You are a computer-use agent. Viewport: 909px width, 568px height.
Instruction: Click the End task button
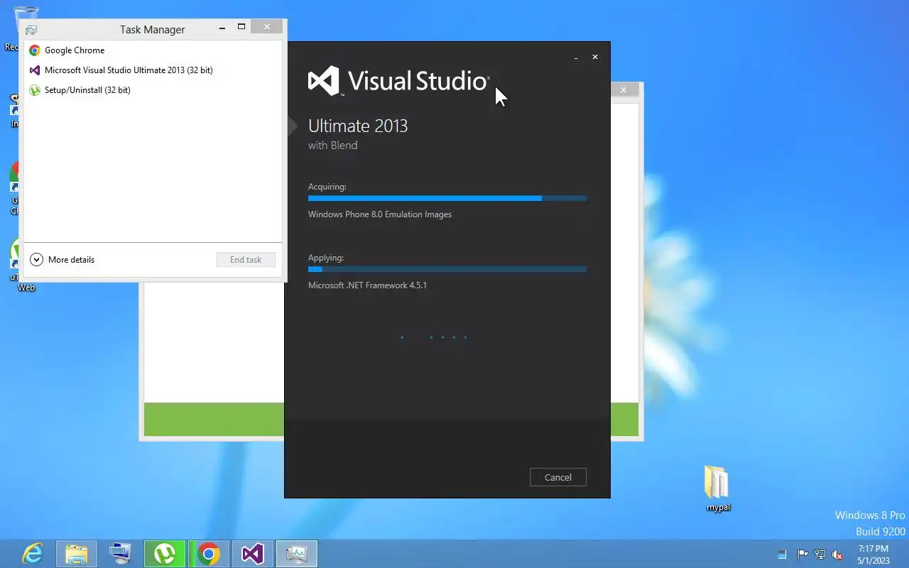[246, 260]
